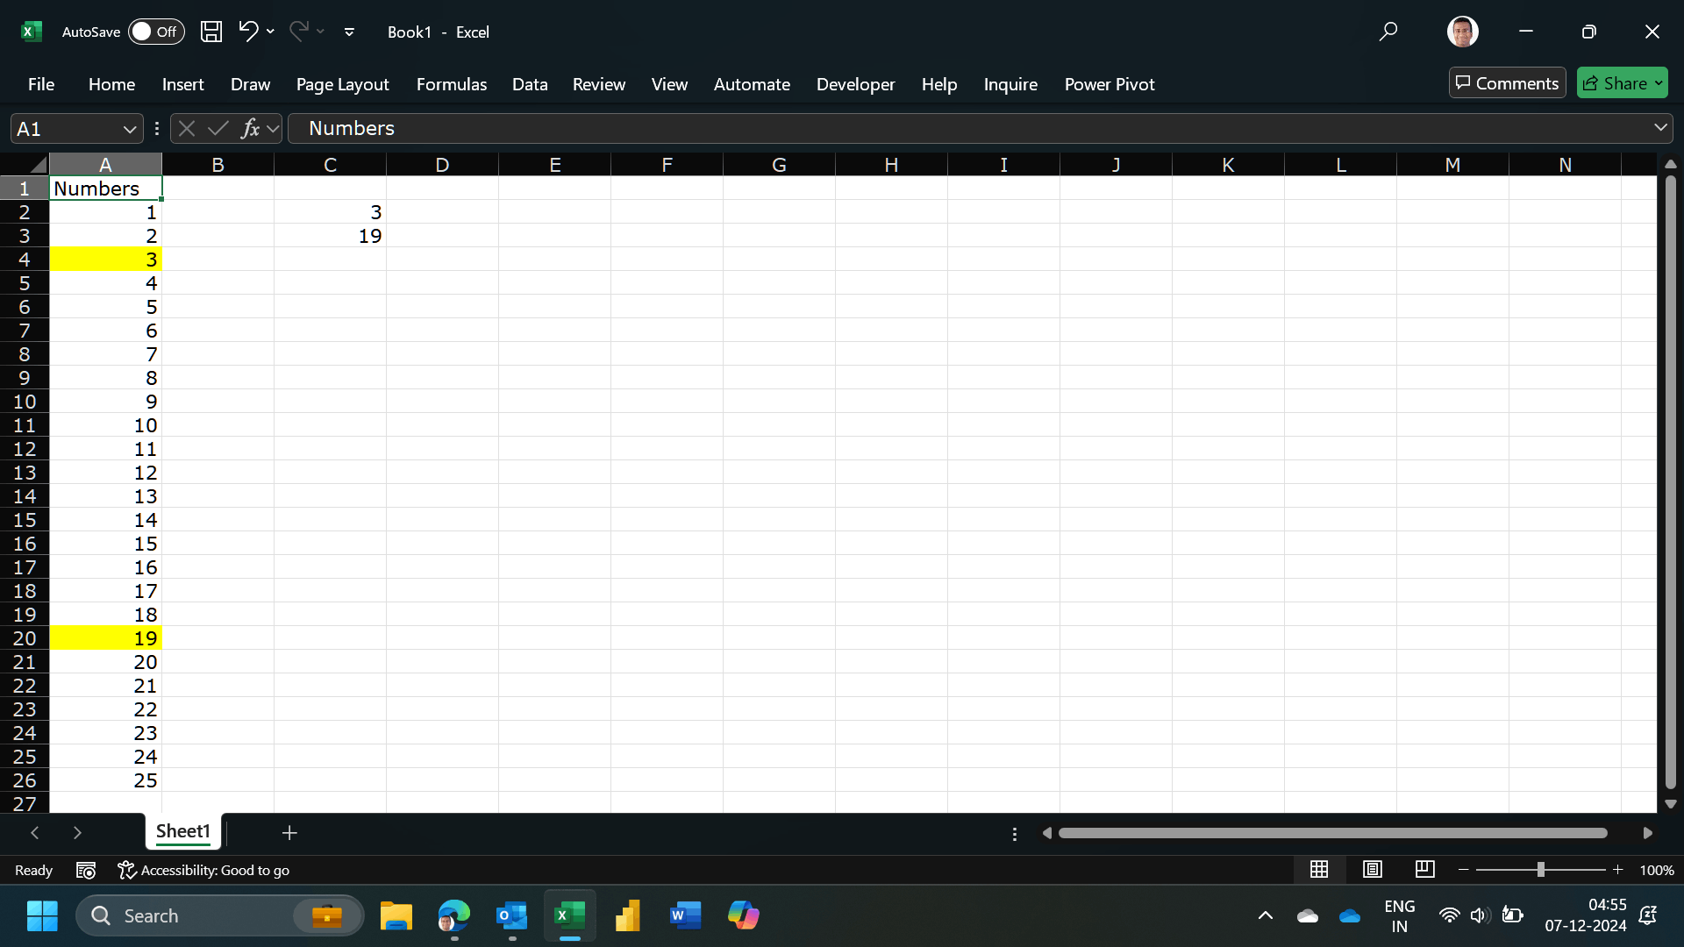Image resolution: width=1684 pixels, height=947 pixels.
Task: Click the Insert Function fx icon
Action: point(250,129)
